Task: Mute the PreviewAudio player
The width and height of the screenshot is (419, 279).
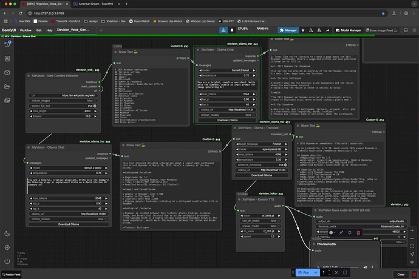Action: [365, 267]
